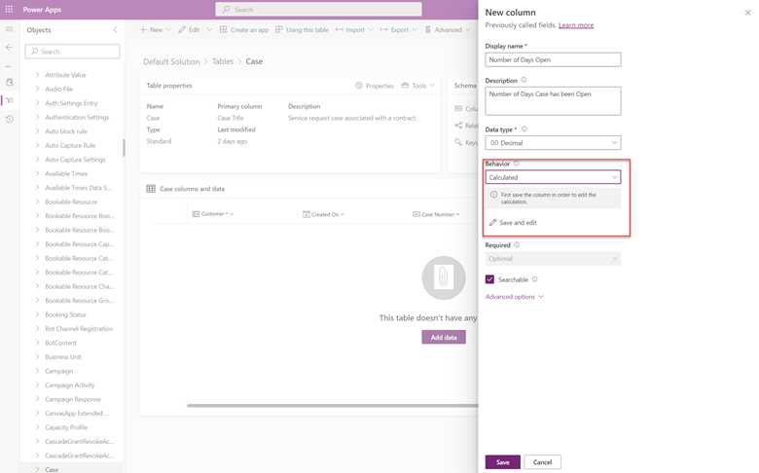
Task: Click the Save button
Action: click(x=502, y=462)
